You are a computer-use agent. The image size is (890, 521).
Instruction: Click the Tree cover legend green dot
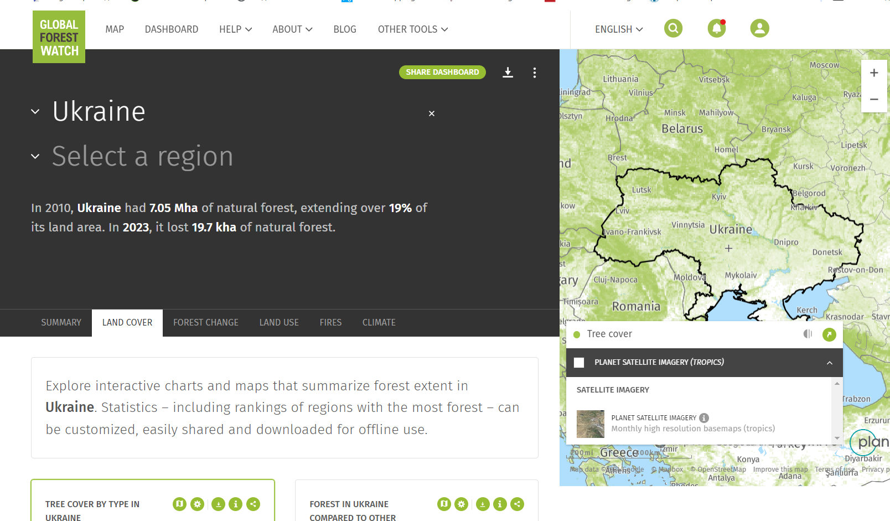[x=577, y=334]
